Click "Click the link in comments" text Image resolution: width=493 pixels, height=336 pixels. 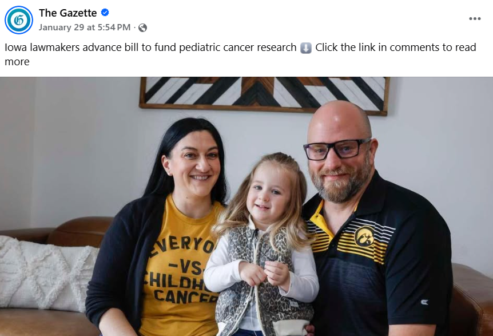click(377, 48)
